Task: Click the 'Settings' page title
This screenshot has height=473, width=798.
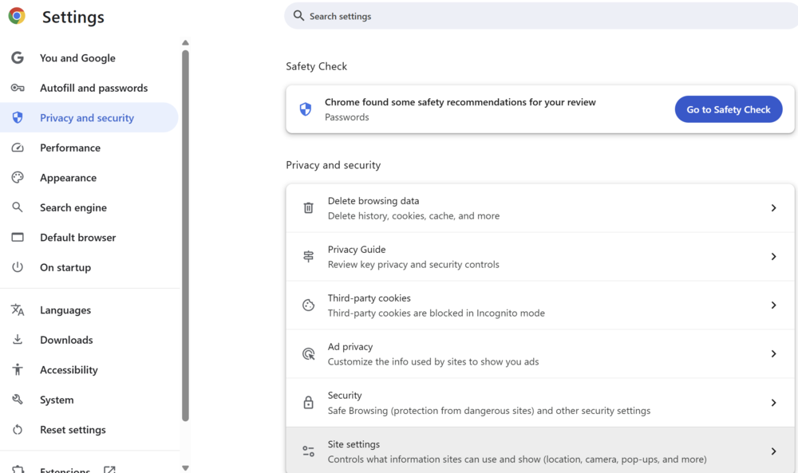Action: [x=73, y=17]
